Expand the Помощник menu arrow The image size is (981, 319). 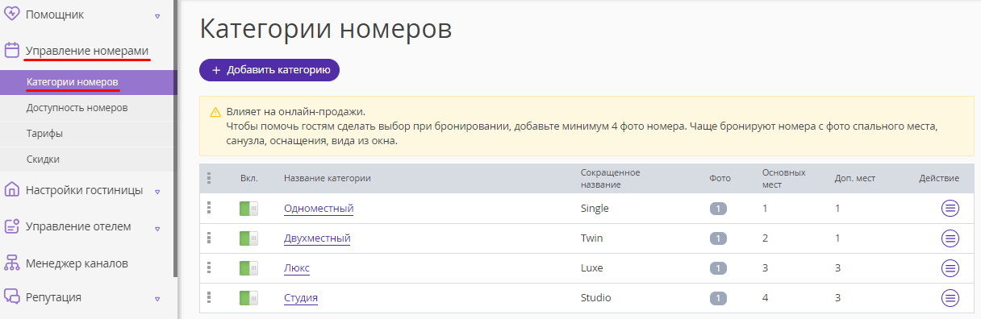coord(157,16)
